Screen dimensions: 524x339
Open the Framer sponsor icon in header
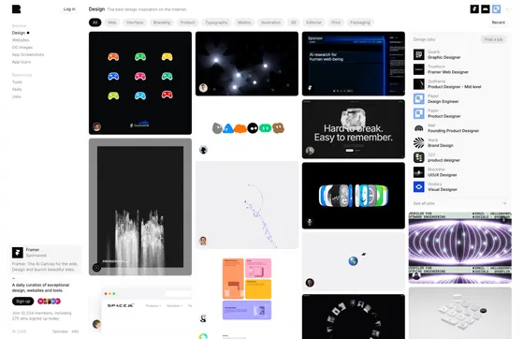coord(474,9)
